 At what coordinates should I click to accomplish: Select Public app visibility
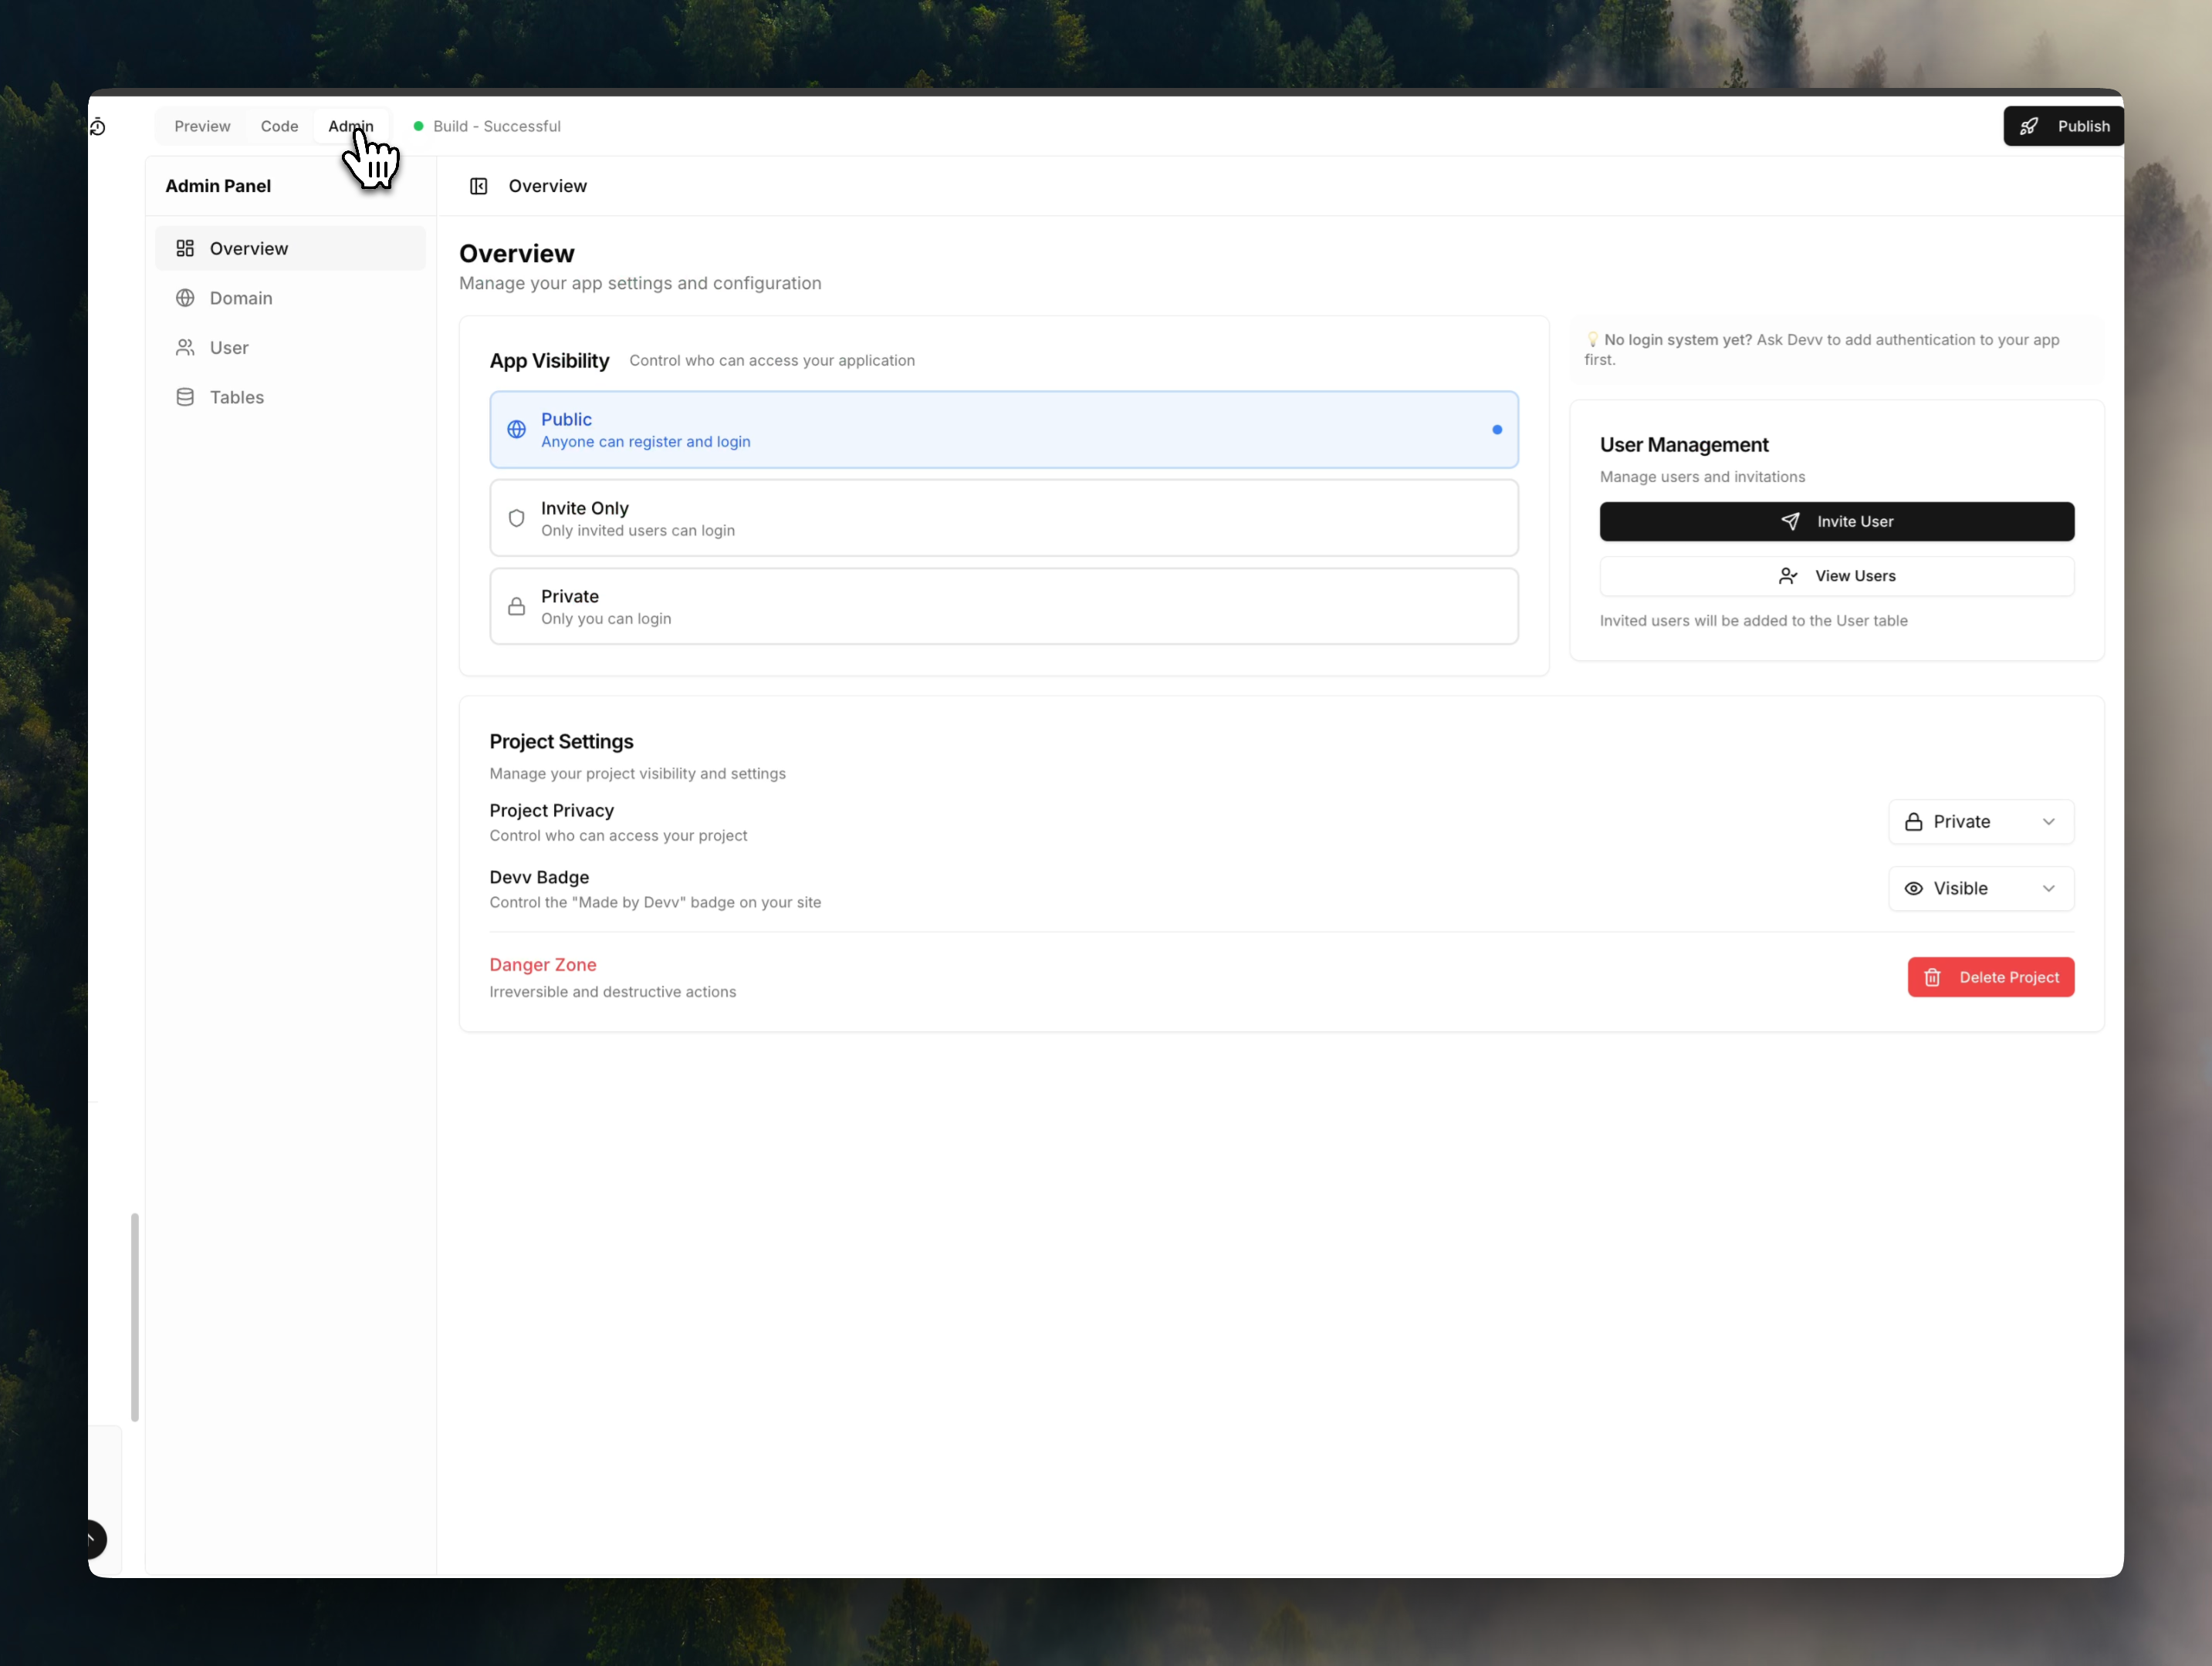[x=1003, y=429]
